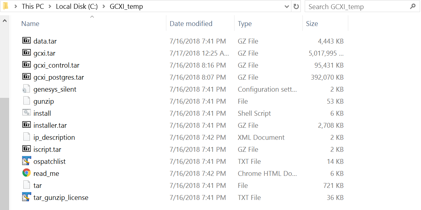This screenshot has width=421, height=210.
Task: Navigate to This PC in breadcrumb
Action: tap(32, 7)
